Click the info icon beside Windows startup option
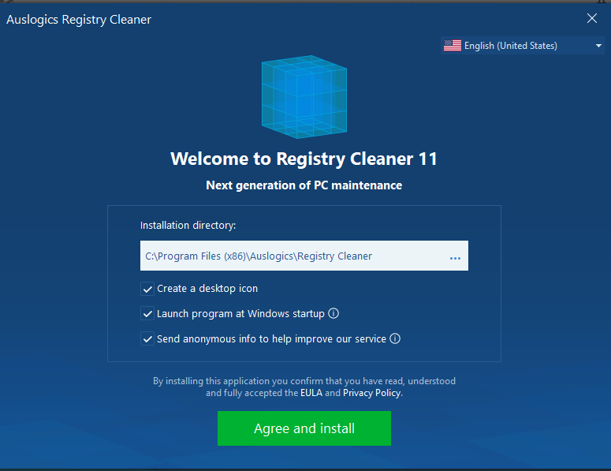 tap(333, 313)
